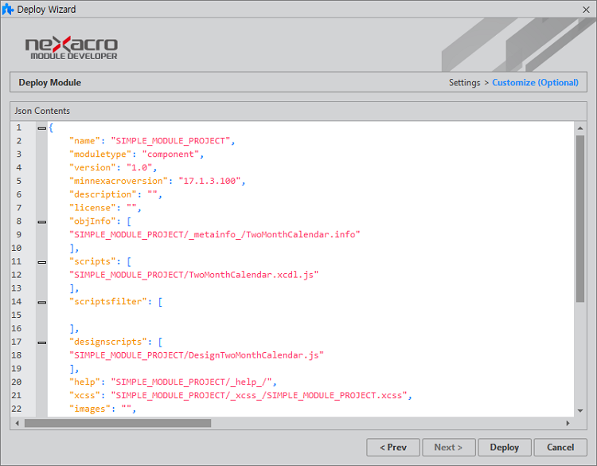This screenshot has width=597, height=466.
Task: Collapse the designscripts array fold marker
Action: pyautogui.click(x=41, y=342)
